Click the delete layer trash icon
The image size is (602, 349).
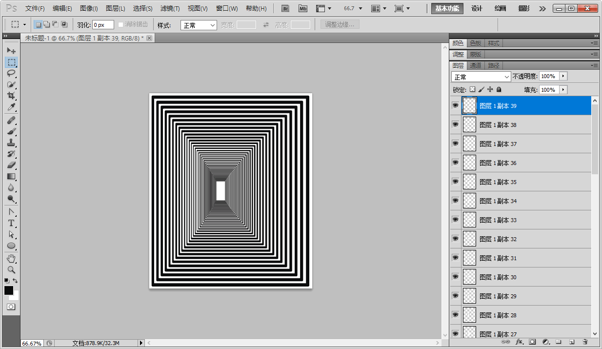pyautogui.click(x=585, y=342)
